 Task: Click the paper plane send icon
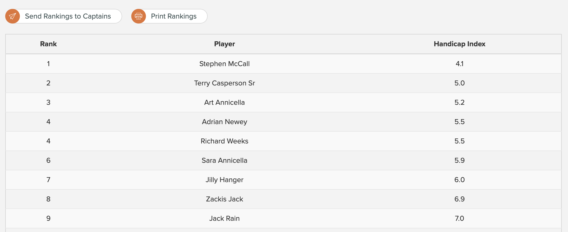coord(13,16)
